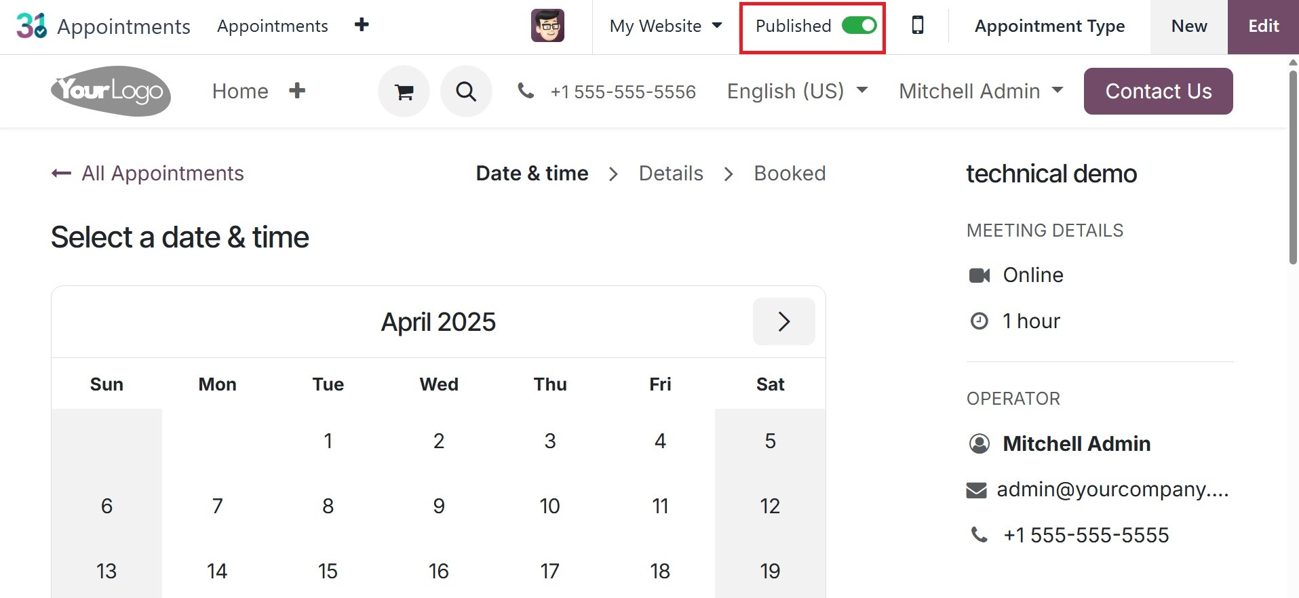Open the Appointments top menu item
1299x598 pixels.
click(272, 26)
